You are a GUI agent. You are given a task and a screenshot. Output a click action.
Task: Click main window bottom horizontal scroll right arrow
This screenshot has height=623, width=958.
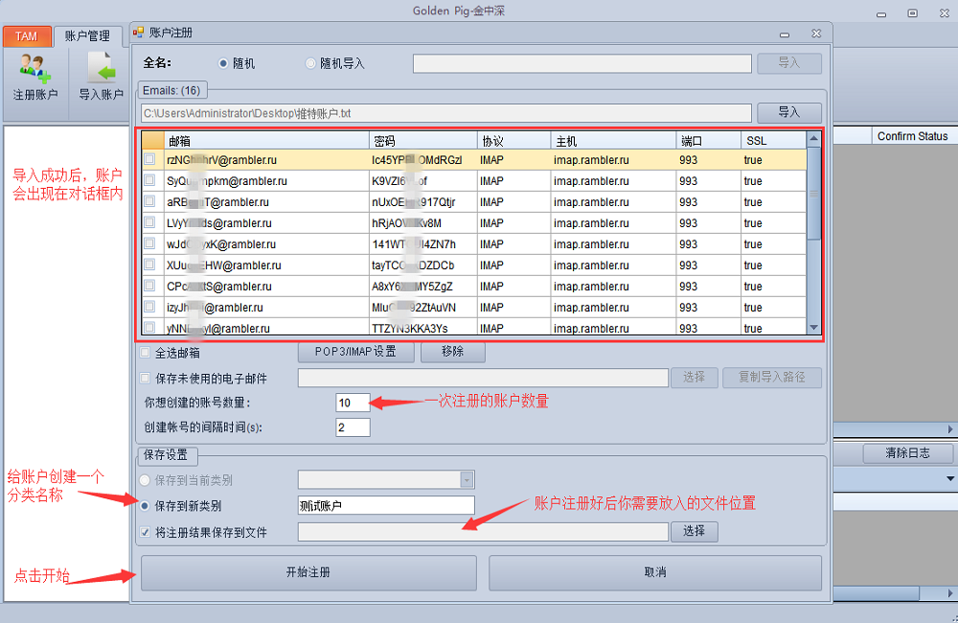point(950,593)
